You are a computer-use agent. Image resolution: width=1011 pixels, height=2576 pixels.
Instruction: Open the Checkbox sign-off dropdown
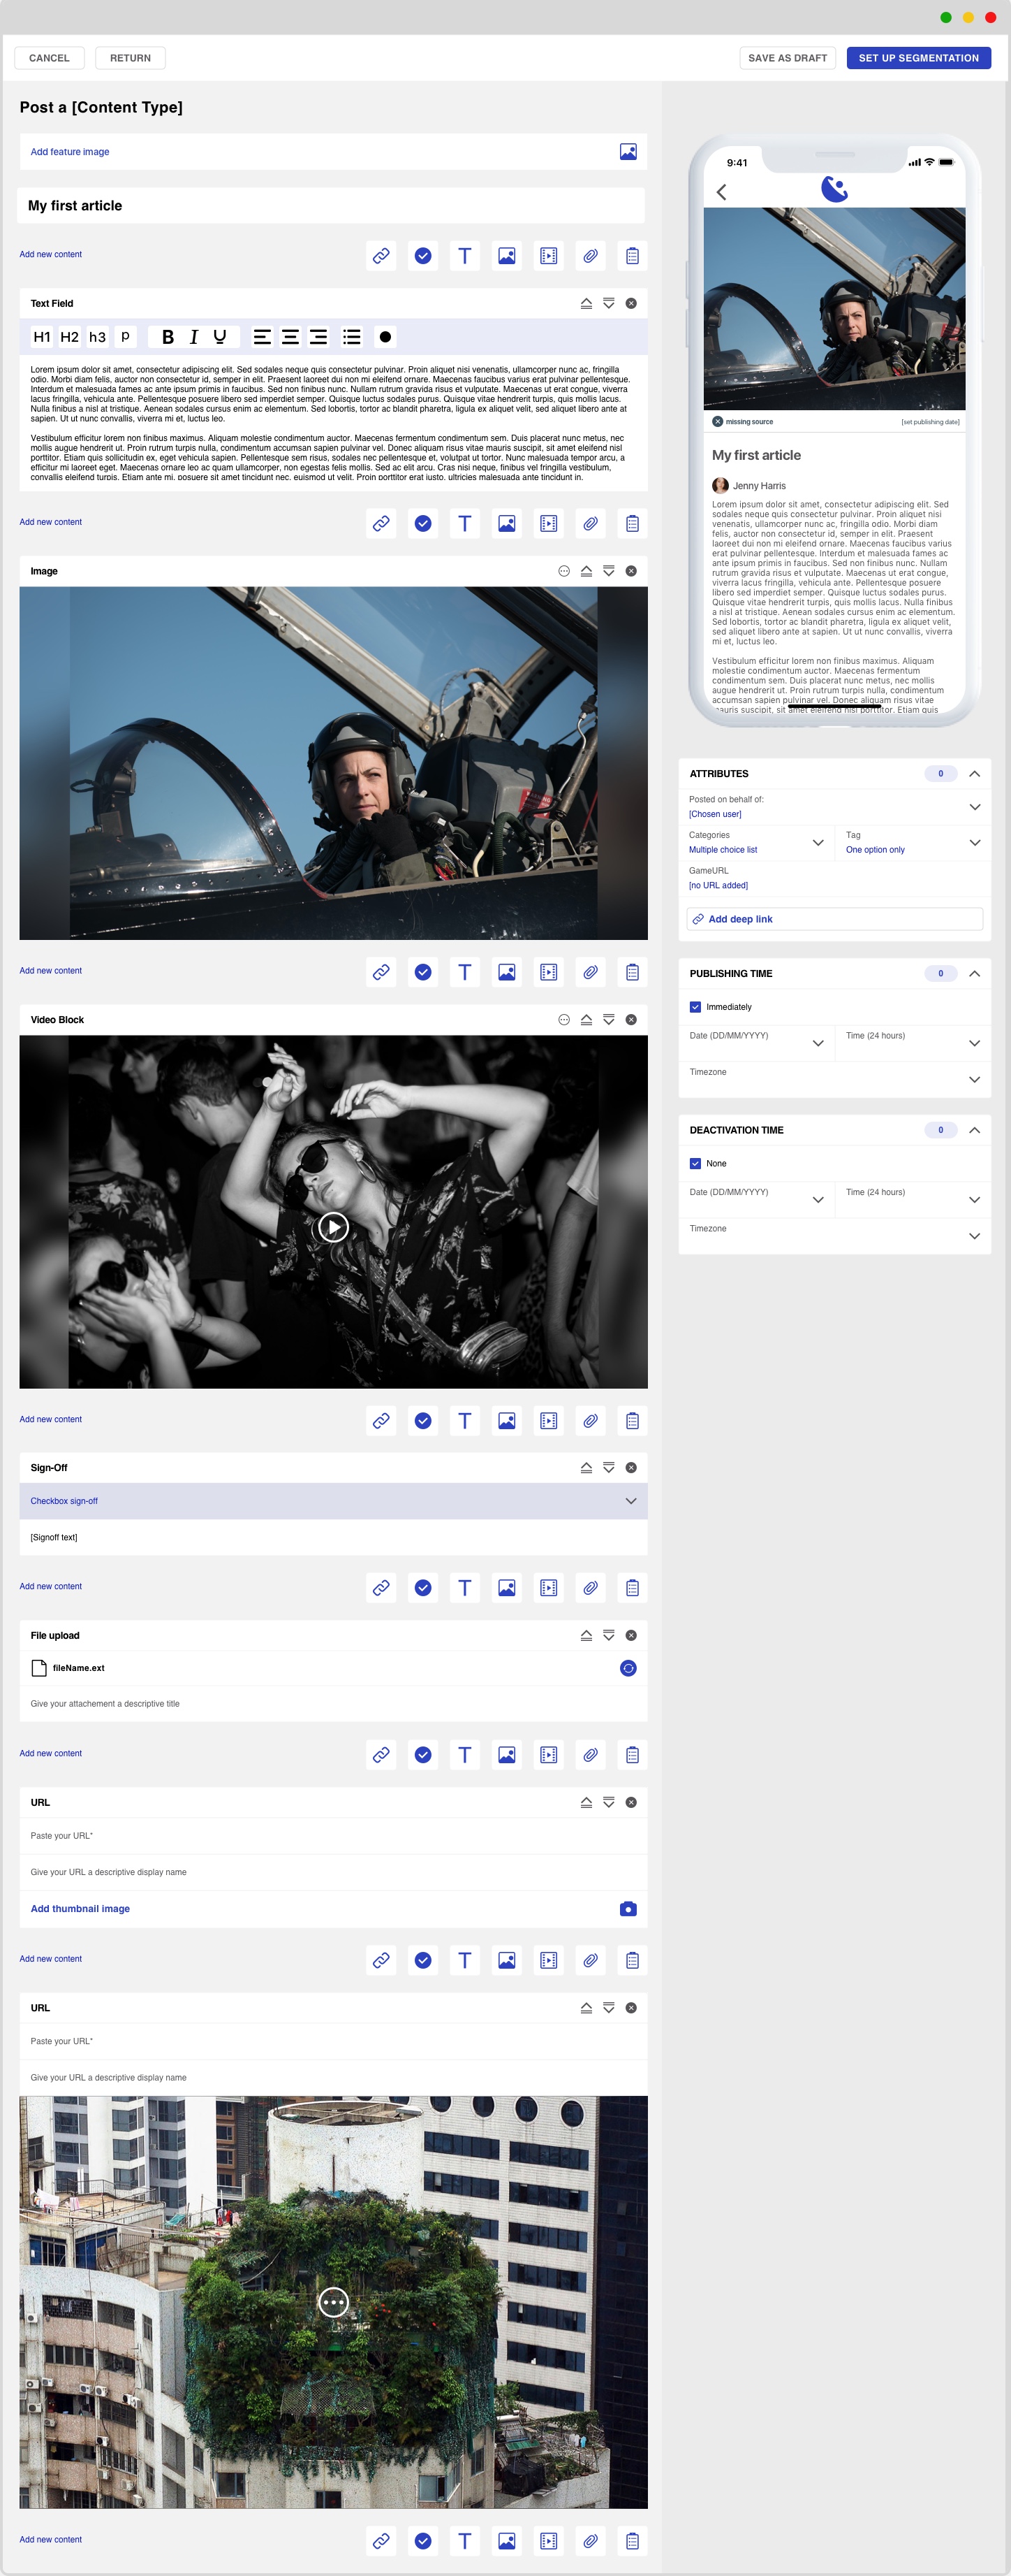630,1501
